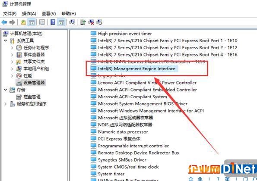The width and height of the screenshot is (257, 181).
Task: Click the Disable device toolbar icon
Action: (99, 22)
